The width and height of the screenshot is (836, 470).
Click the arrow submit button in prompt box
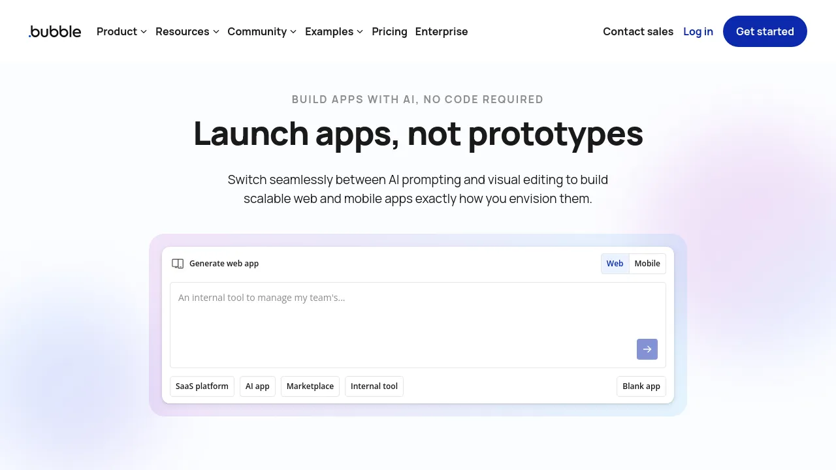pyautogui.click(x=647, y=349)
